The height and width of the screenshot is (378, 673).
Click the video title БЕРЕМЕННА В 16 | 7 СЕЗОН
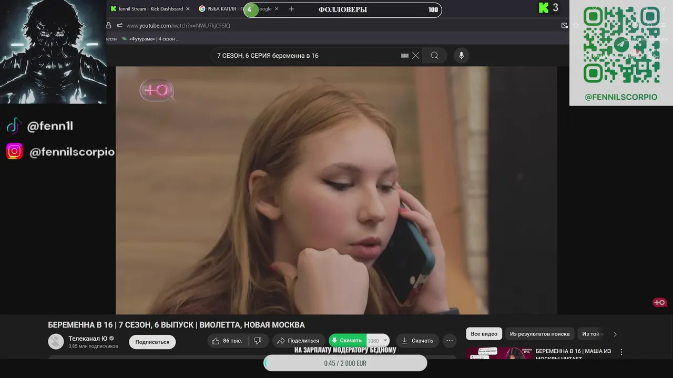click(x=176, y=325)
